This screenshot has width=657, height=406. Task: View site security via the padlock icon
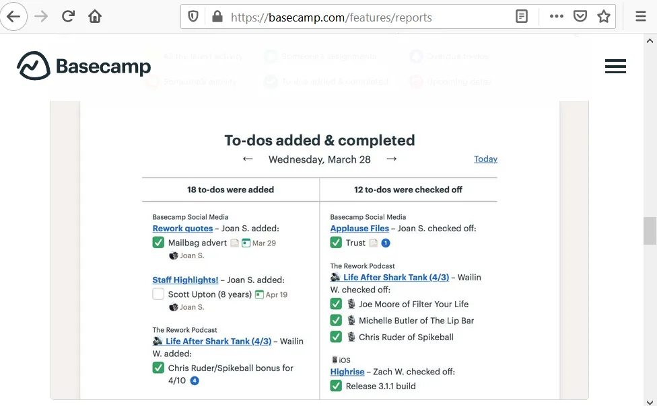[x=217, y=17]
